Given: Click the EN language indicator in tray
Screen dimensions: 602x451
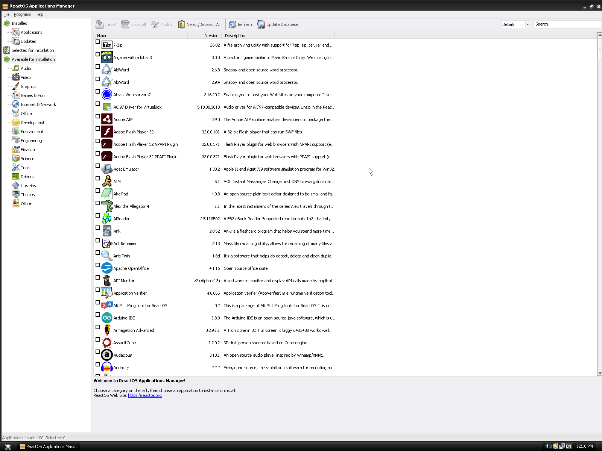Looking at the screenshot, I should [569, 446].
